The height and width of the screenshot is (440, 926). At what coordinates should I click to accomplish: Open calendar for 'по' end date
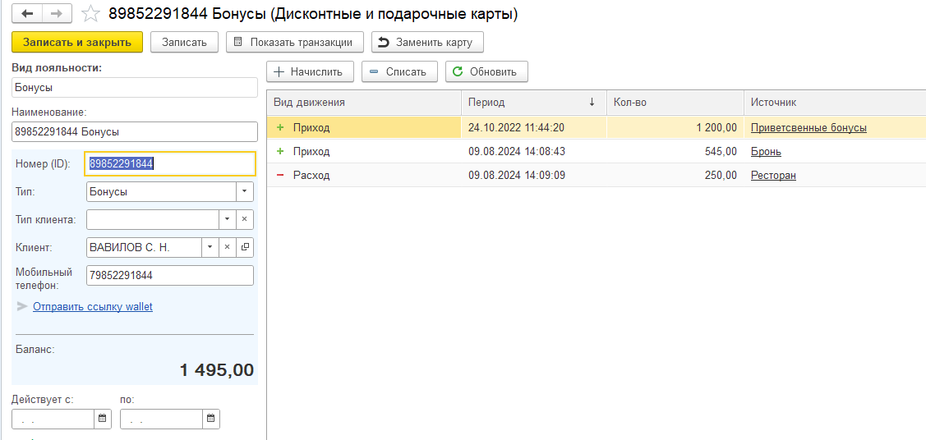[211, 419]
